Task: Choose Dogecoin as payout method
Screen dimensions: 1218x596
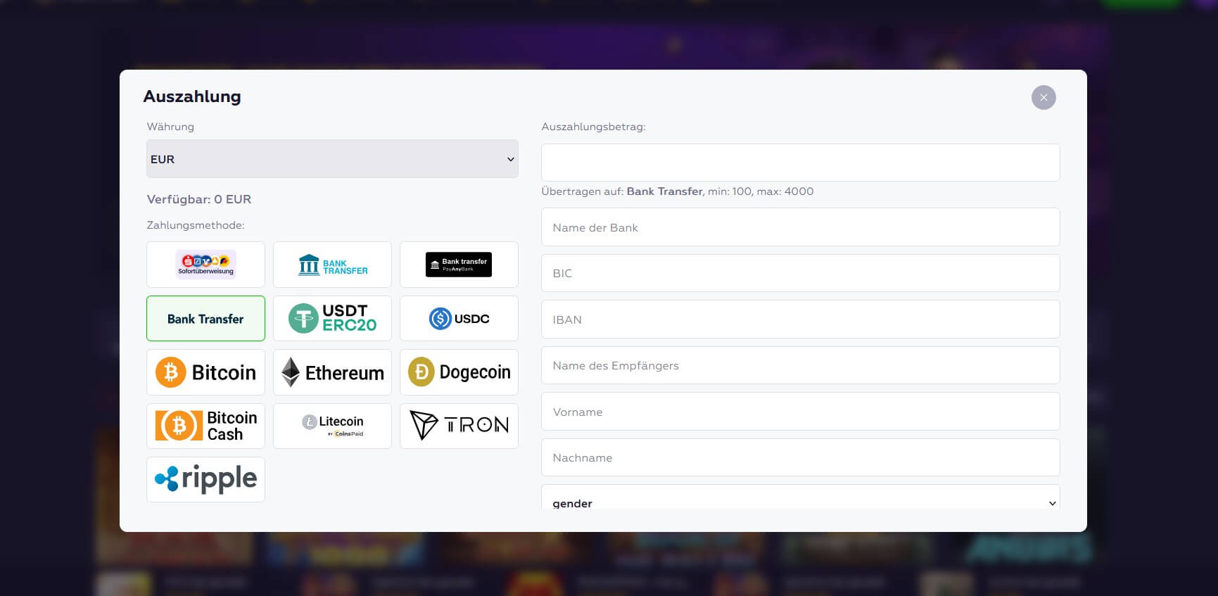Action: [x=459, y=372]
